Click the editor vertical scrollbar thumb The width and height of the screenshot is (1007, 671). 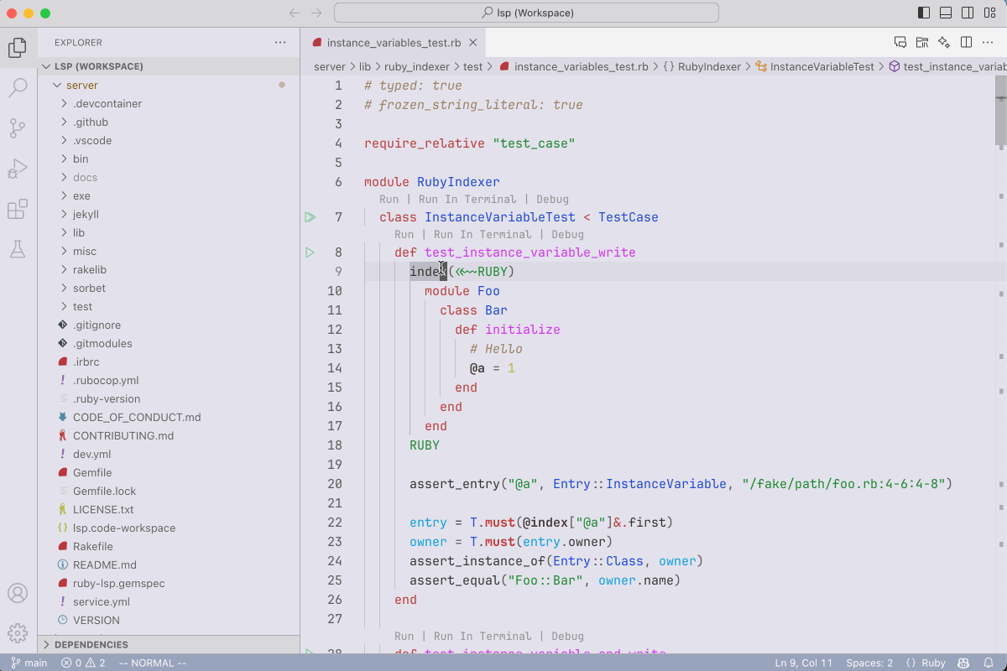pyautogui.click(x=1000, y=110)
